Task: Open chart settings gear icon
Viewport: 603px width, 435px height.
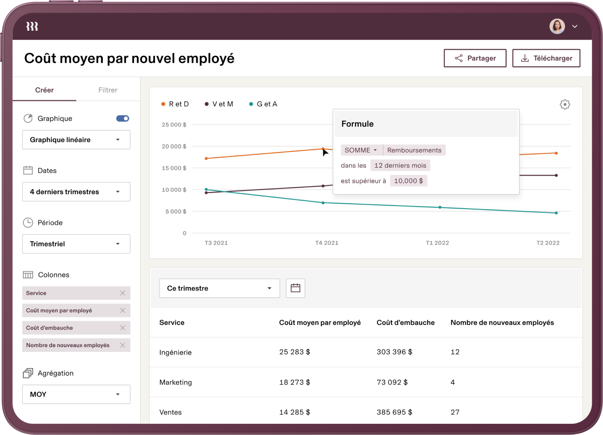Action: click(x=564, y=105)
